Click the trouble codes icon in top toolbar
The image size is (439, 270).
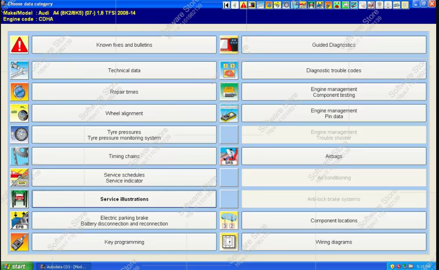click(x=337, y=5)
